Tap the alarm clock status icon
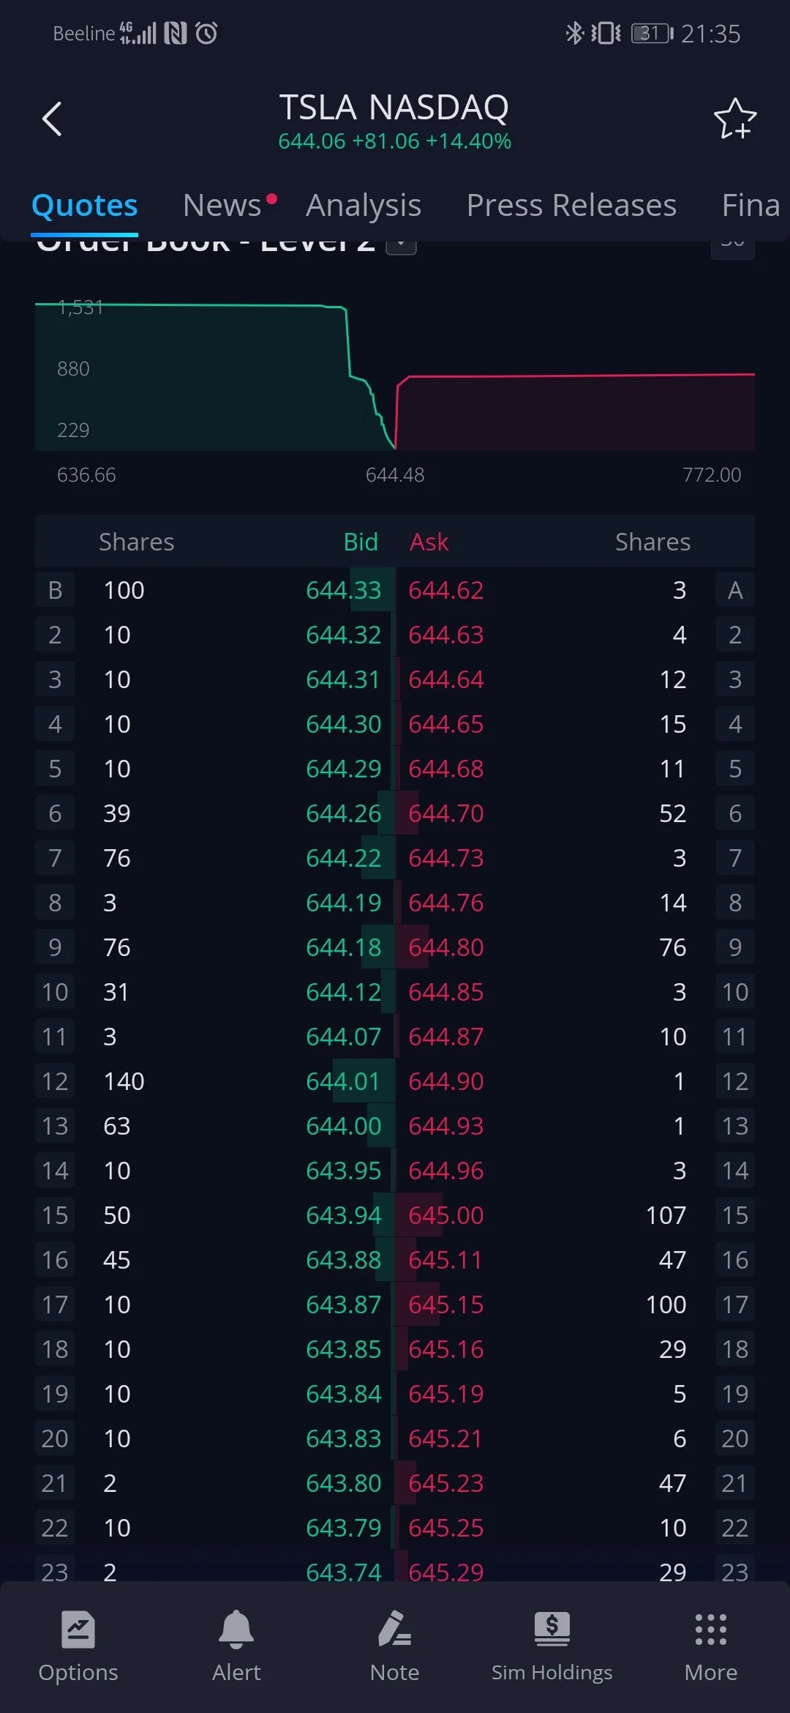Screen dimensions: 790x1713 click(x=207, y=33)
